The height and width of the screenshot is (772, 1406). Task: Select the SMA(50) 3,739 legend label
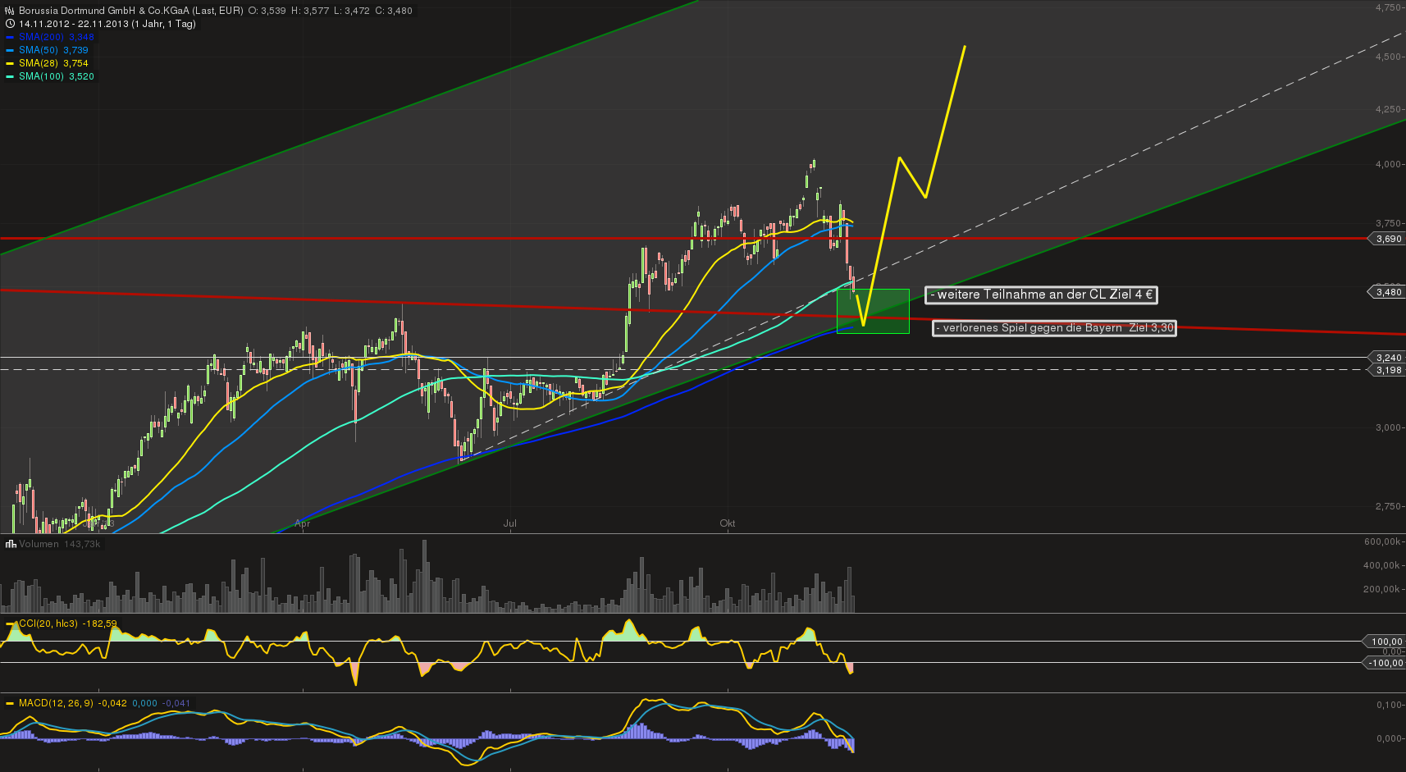53,50
